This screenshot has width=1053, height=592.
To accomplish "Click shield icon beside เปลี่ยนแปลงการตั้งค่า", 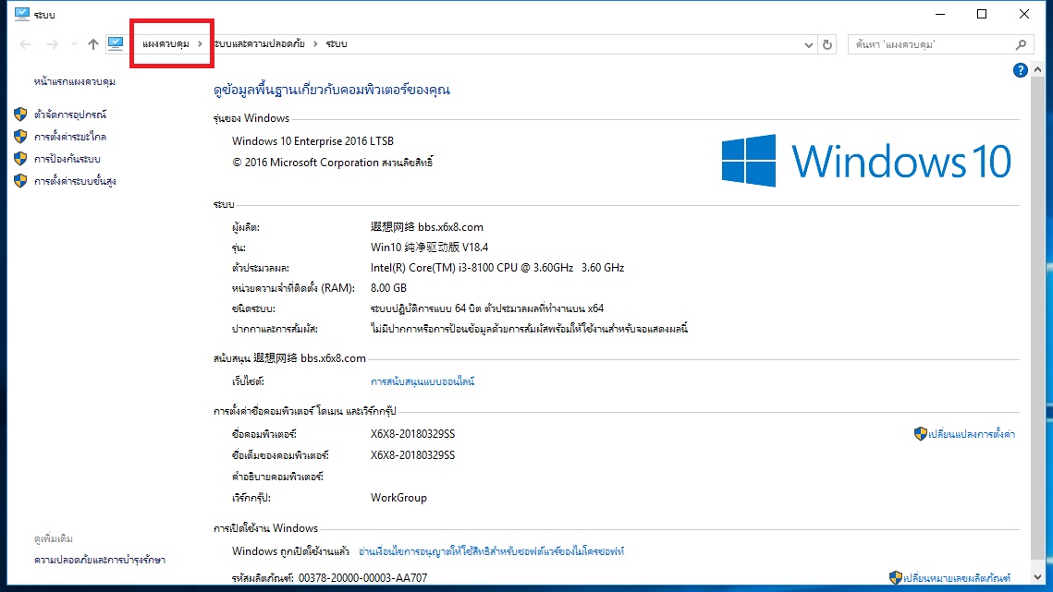I will (x=920, y=433).
